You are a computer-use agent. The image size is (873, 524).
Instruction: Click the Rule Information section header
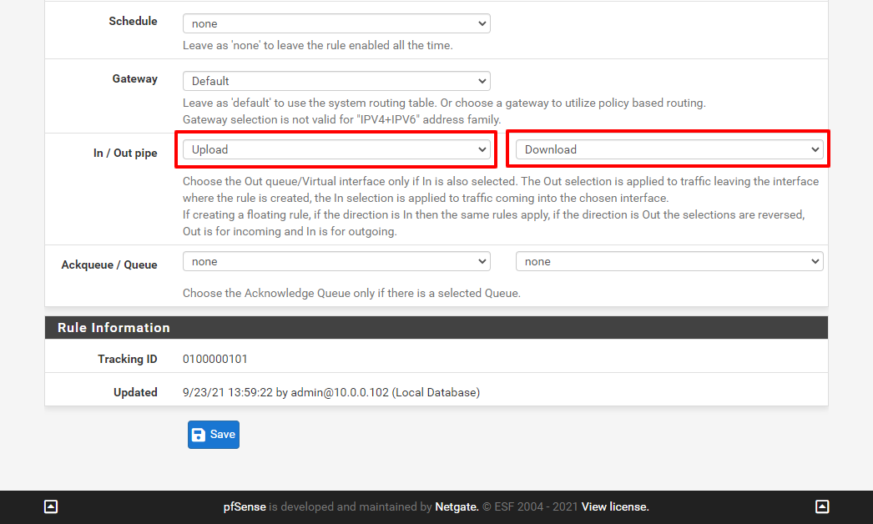pyautogui.click(x=114, y=328)
